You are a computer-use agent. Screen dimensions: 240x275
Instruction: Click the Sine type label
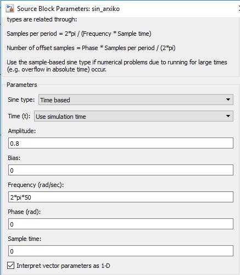[x=21, y=100]
